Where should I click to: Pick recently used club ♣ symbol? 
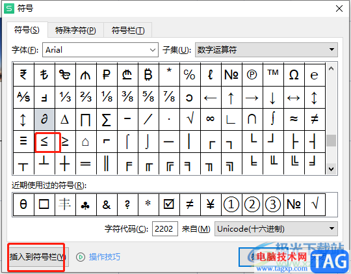[x=86, y=204]
